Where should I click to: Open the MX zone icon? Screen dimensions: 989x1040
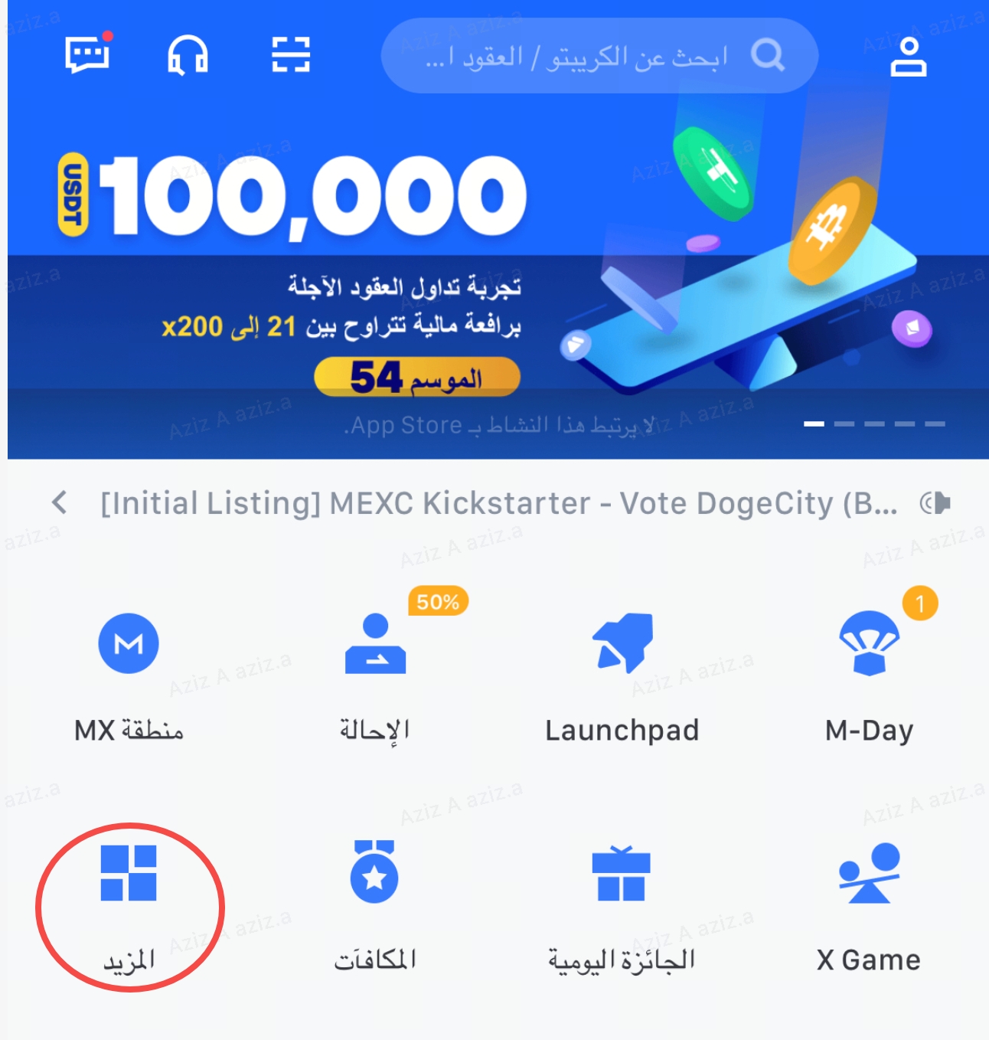[x=129, y=643]
